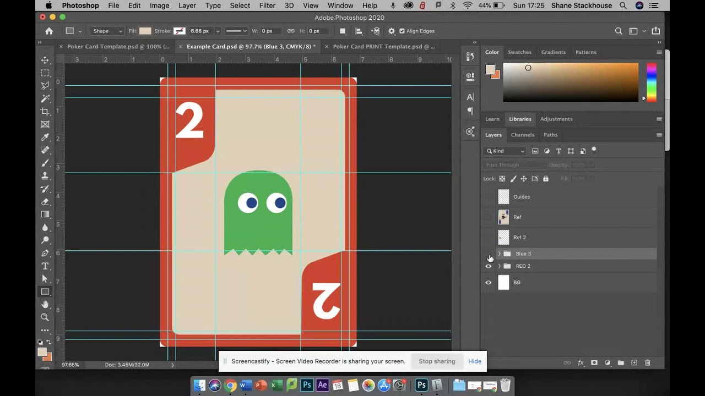Image resolution: width=705 pixels, height=396 pixels.
Task: Select the Magic Wand tool
Action: [x=45, y=98]
